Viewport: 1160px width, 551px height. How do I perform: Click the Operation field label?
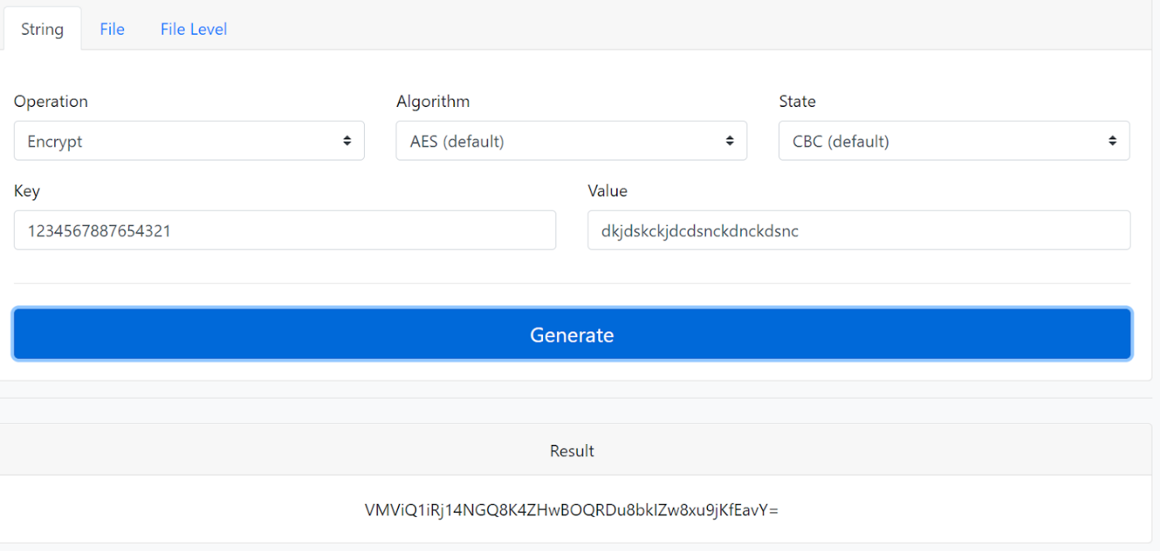(x=51, y=101)
